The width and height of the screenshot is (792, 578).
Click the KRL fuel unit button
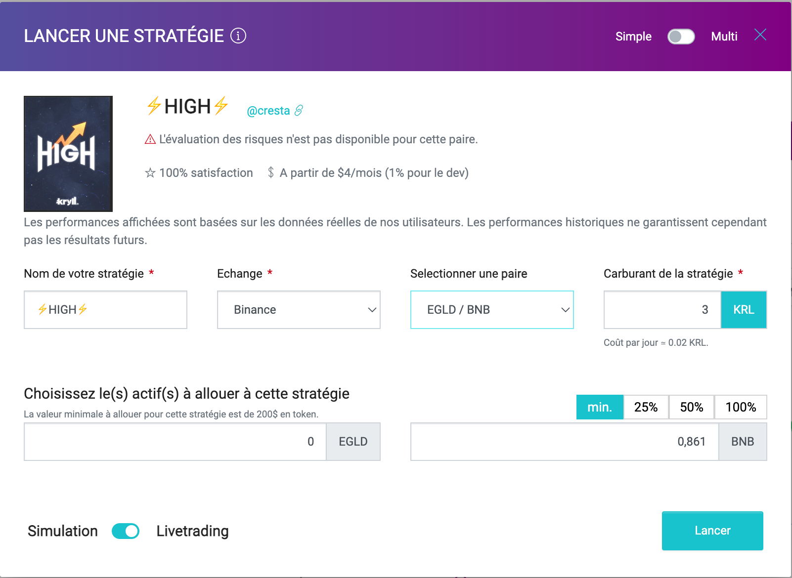pos(744,310)
